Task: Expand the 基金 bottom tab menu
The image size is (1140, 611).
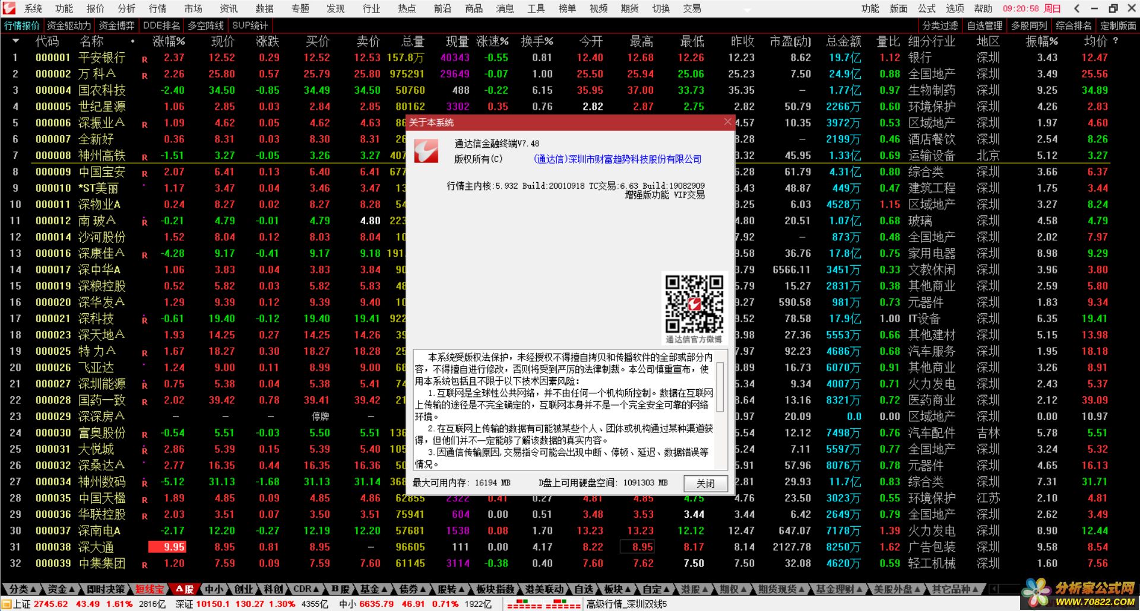Action: pos(373,589)
